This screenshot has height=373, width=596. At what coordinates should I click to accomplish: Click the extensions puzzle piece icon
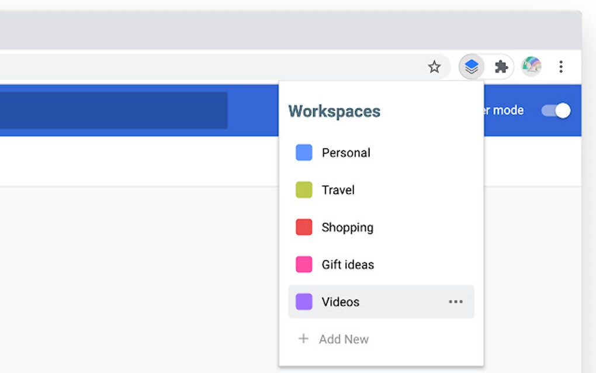(501, 66)
